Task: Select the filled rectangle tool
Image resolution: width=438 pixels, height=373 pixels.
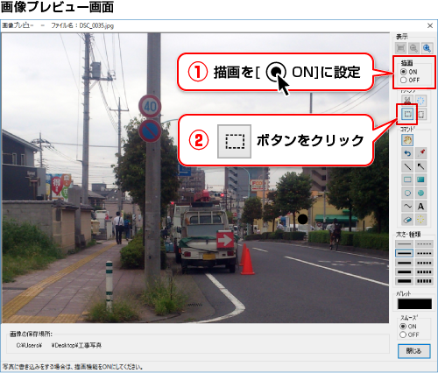Action: (420, 179)
